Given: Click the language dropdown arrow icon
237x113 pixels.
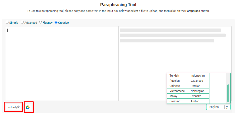Looking at the screenshot, I should 227,107.
